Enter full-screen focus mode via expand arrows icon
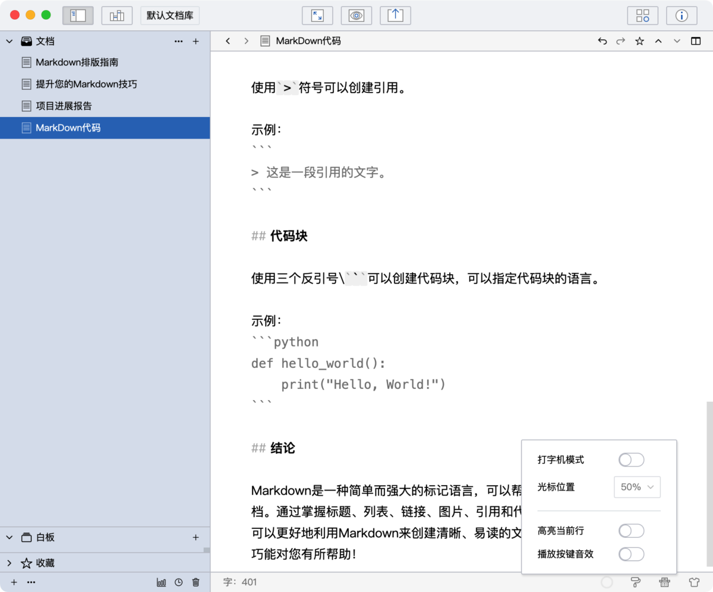Image resolution: width=713 pixels, height=592 pixels. [317, 15]
